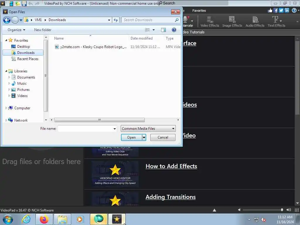Open Image Effects in VideoPad toolbar
Screen dimensions: 300x225
pyautogui.click(x=232, y=22)
